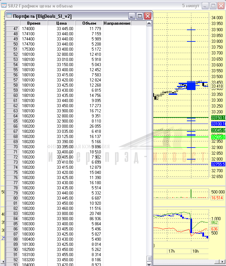Click the table vertical scrollbar thumb
Screen dimensions: 226x266
tap(149, 259)
